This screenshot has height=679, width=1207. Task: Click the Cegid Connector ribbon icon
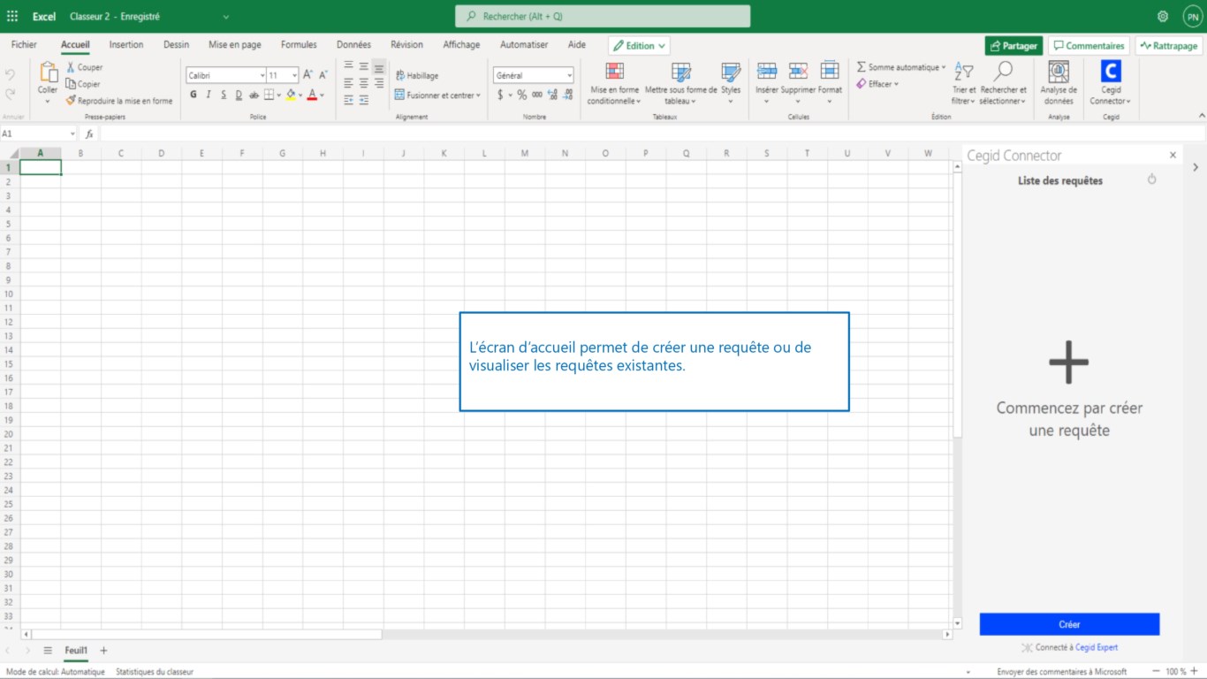pyautogui.click(x=1111, y=72)
